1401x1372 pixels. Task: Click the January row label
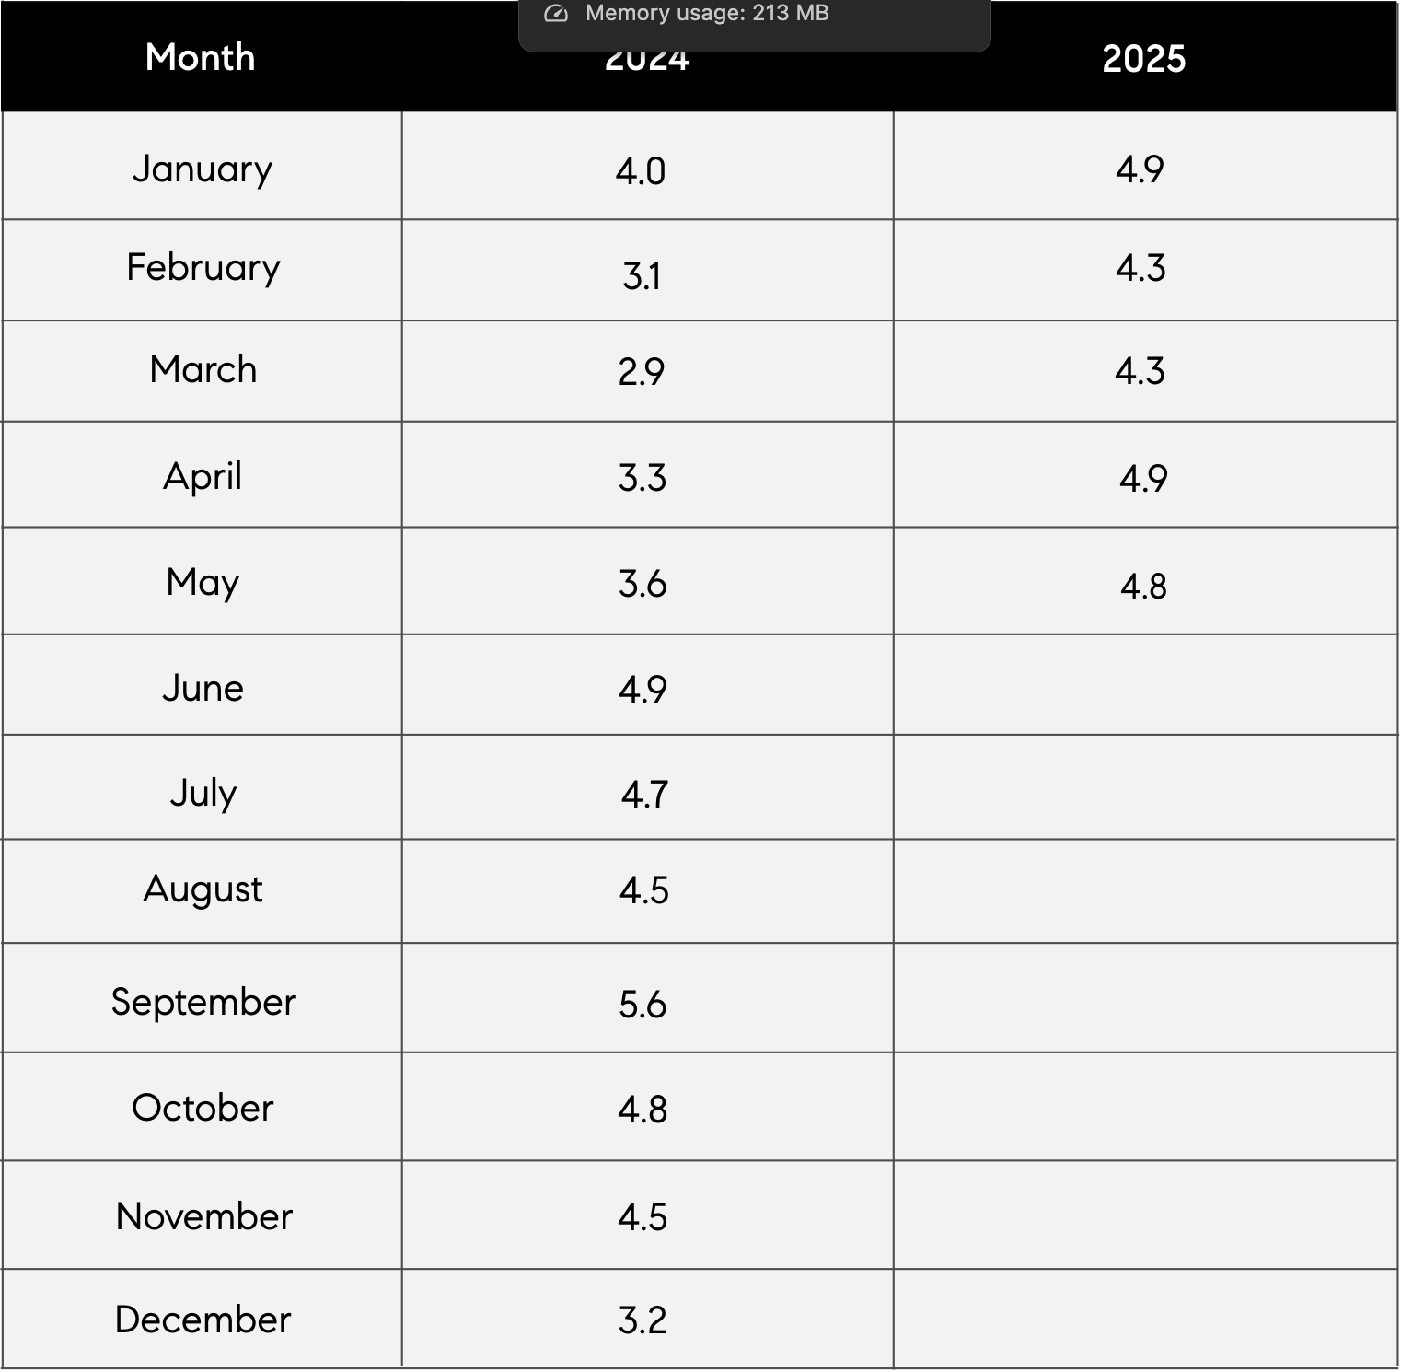[x=203, y=169]
